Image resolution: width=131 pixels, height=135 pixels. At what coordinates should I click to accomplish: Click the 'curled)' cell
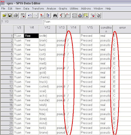[x=47, y=86]
